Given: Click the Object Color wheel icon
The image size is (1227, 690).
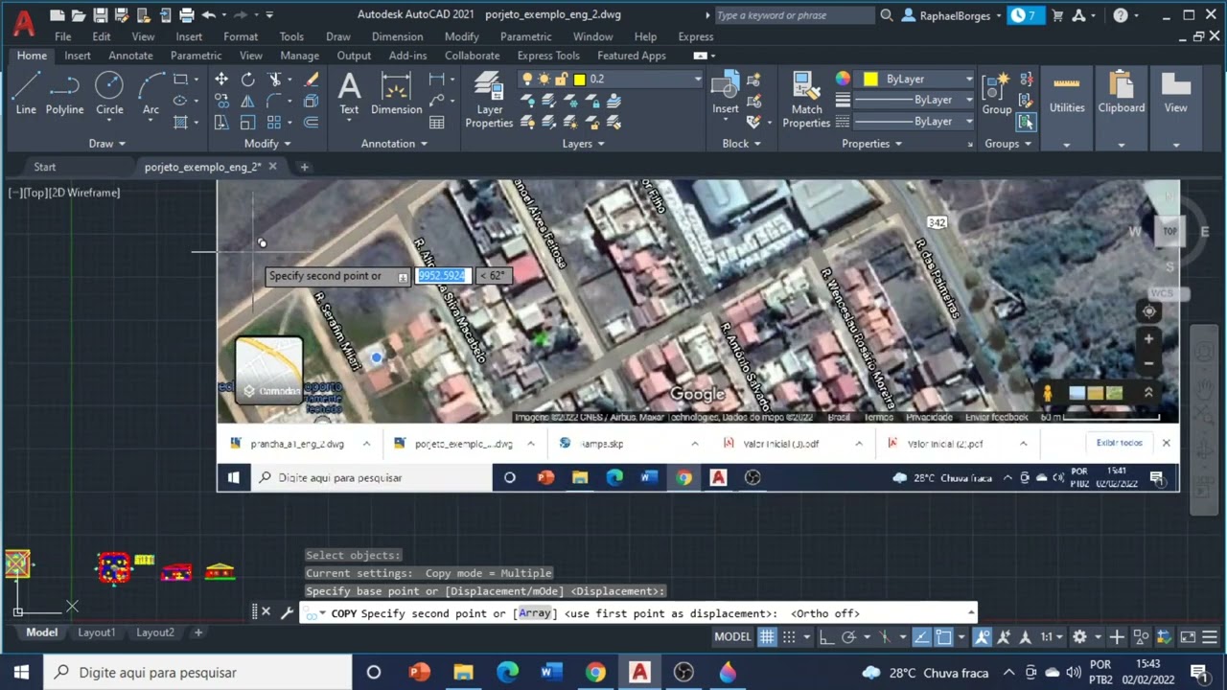Looking at the screenshot, I should (843, 80).
